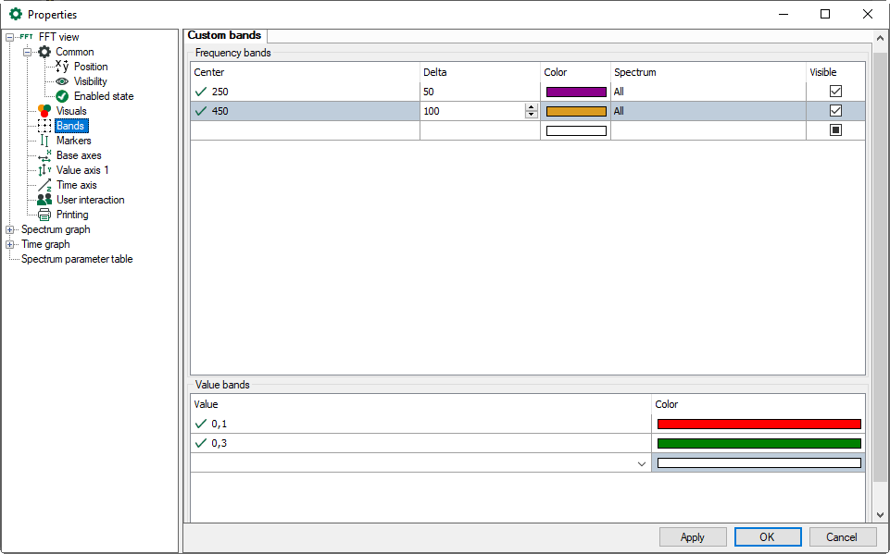Select Markers in the tree
The height and width of the screenshot is (554, 890).
coord(74,140)
